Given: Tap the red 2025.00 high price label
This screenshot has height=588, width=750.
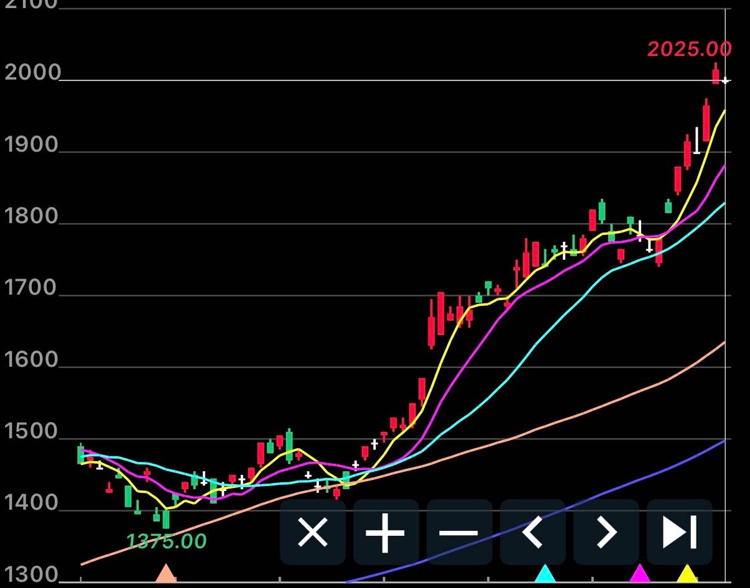Looking at the screenshot, I should 689,48.
